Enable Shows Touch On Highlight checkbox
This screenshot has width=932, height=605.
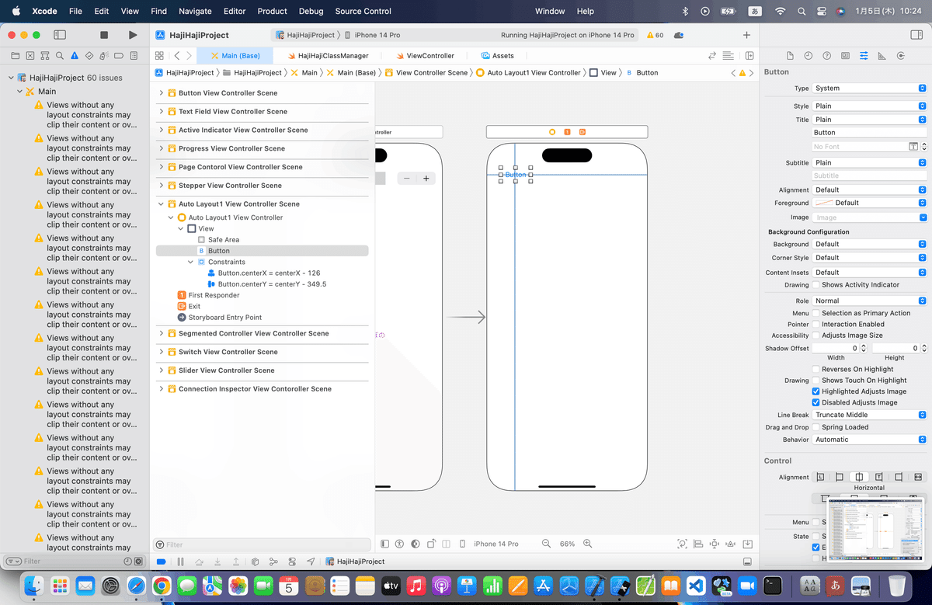[815, 381]
